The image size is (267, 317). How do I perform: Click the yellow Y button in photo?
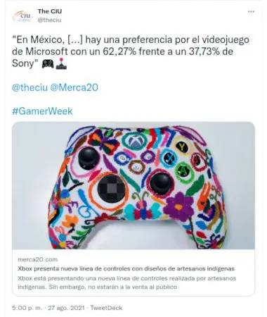[x=182, y=147]
